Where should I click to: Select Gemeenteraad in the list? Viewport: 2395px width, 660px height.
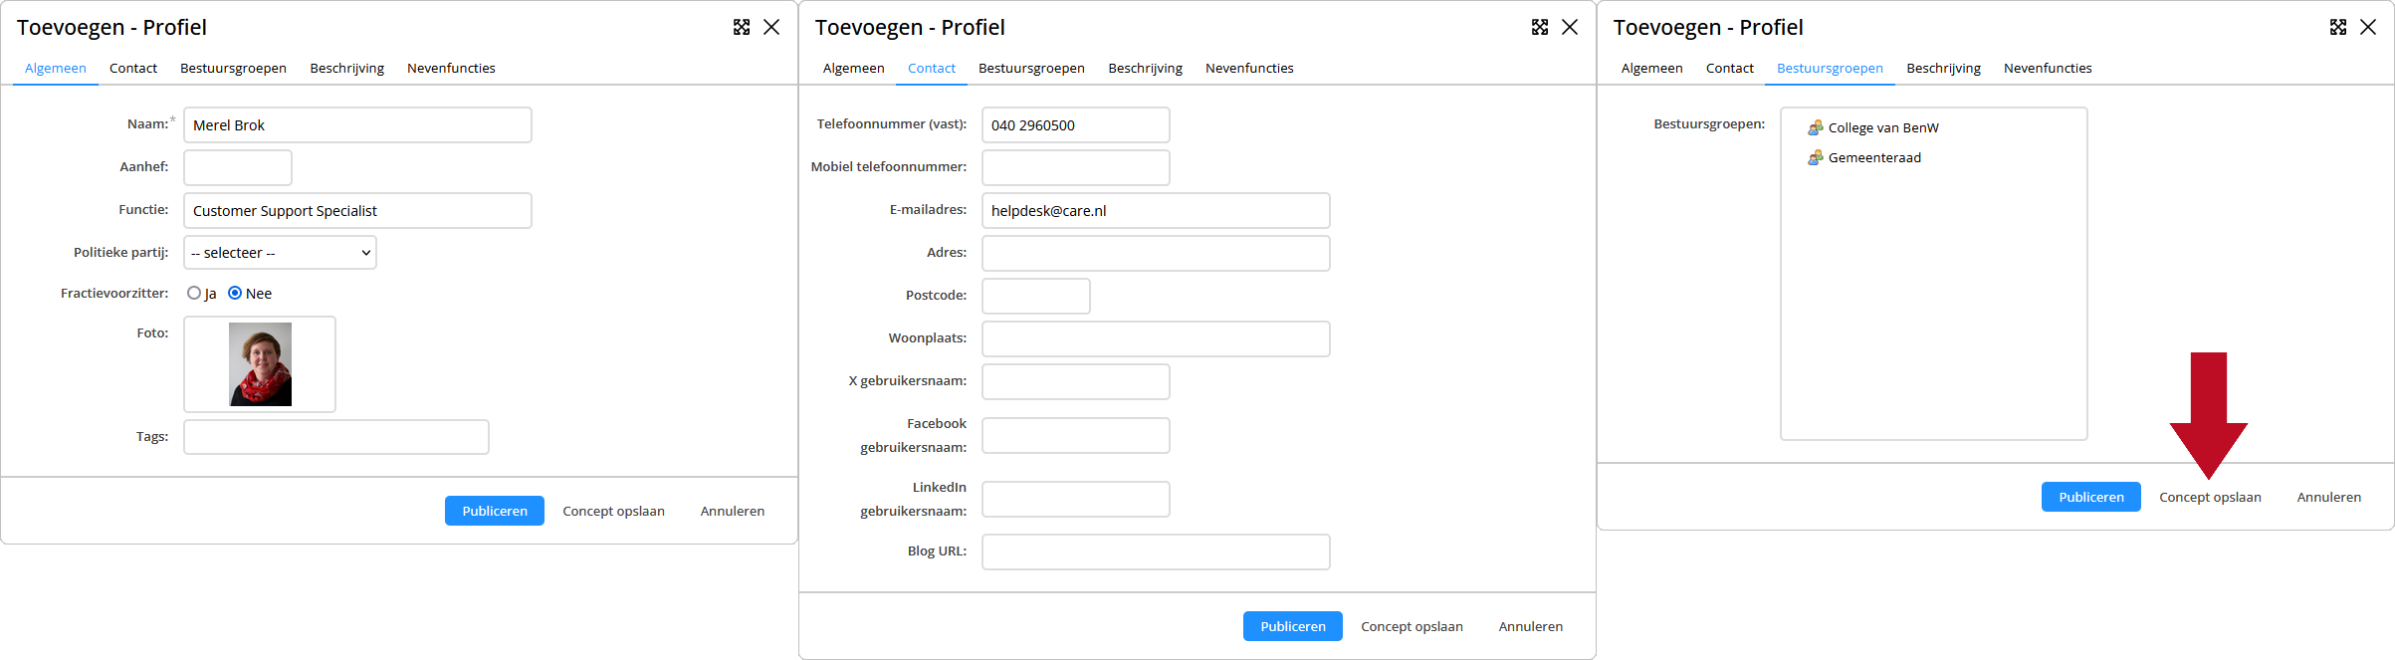[x=1874, y=157]
